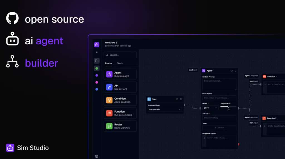Click the Agent 1 input connection handle
Viewport: 285px width, 159px height.
(x=200, y=108)
